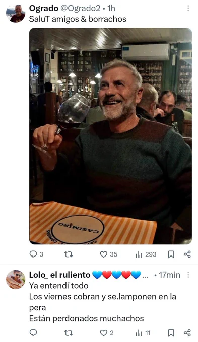
Task: View analytics showing 11 views on reply
Action: coord(143,333)
